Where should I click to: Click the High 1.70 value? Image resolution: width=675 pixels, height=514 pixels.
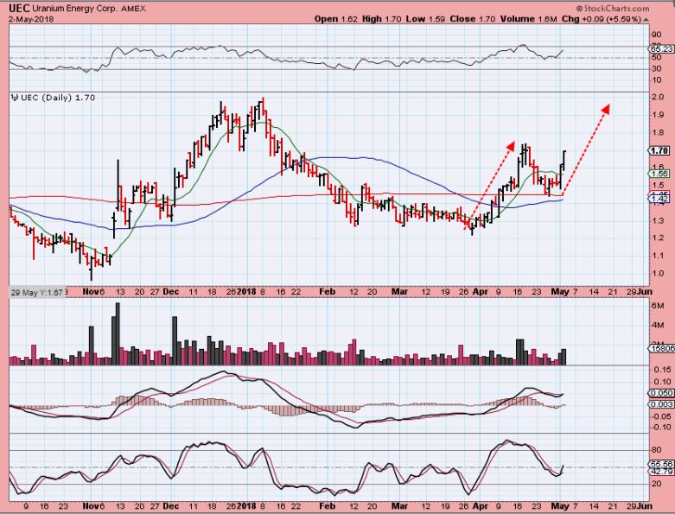(x=381, y=19)
